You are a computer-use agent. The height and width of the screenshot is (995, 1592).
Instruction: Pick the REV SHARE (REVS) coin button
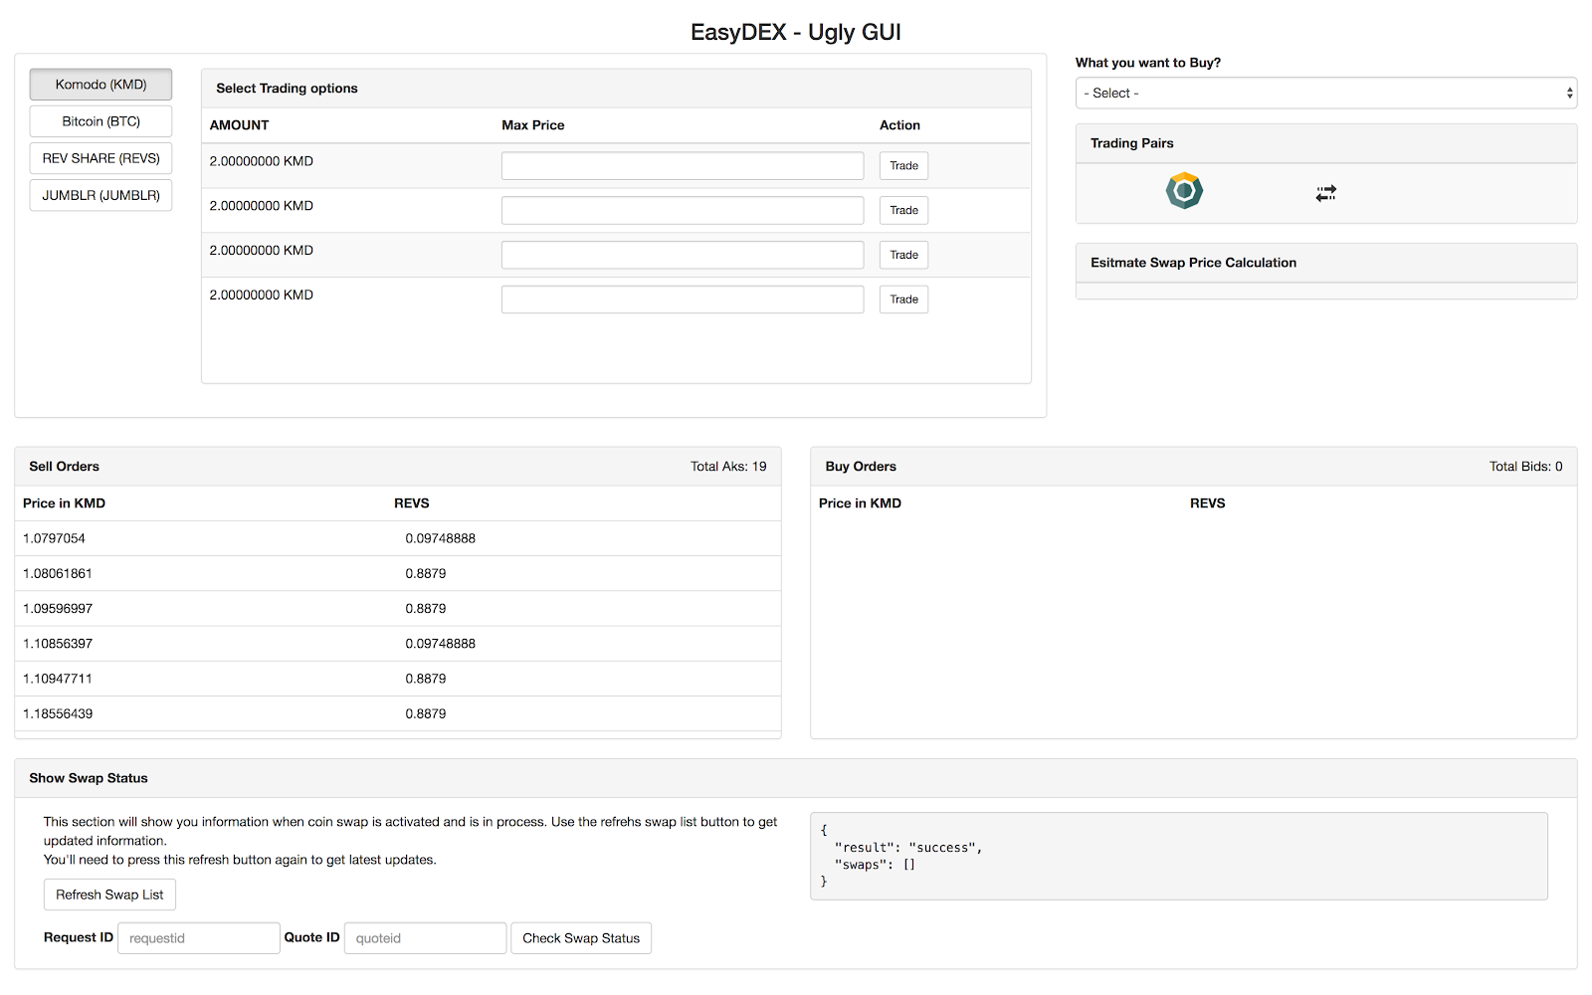(x=100, y=158)
